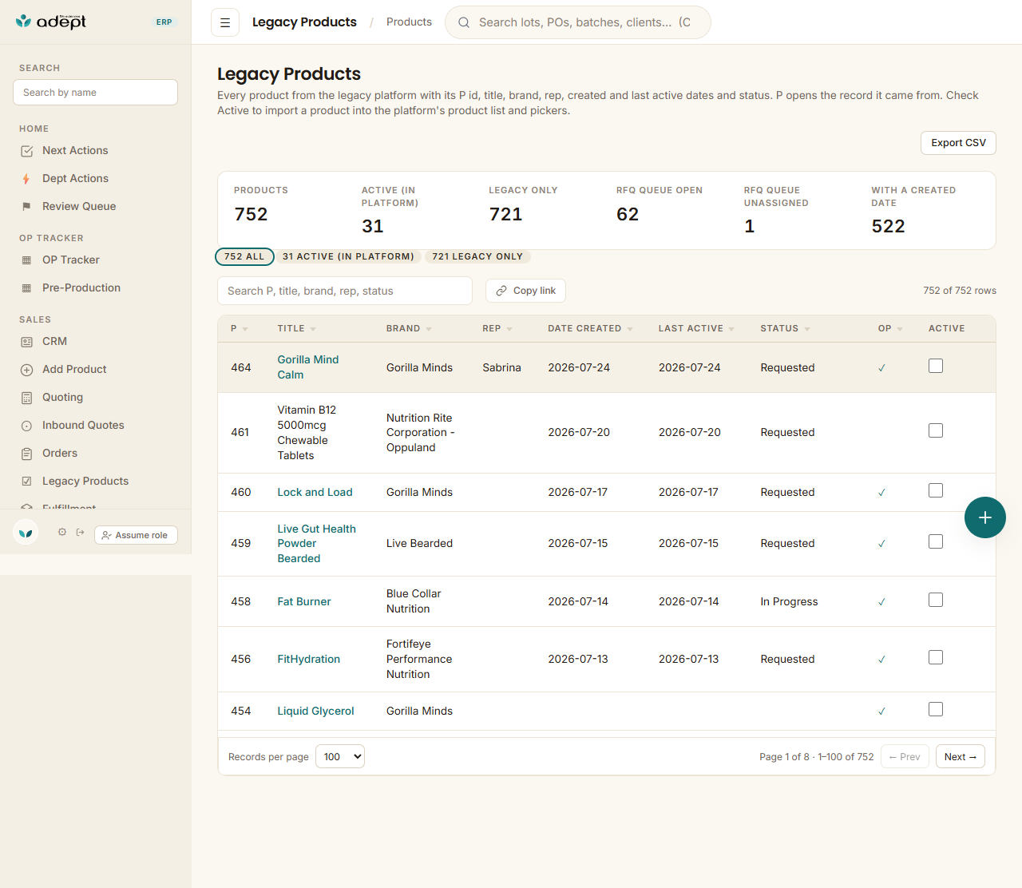This screenshot has width=1022, height=888.
Task: Click the In Progress status cell
Action: (x=789, y=601)
